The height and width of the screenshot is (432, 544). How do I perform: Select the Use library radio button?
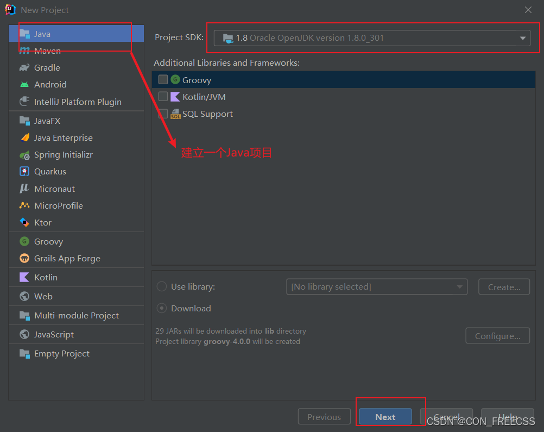tap(162, 286)
